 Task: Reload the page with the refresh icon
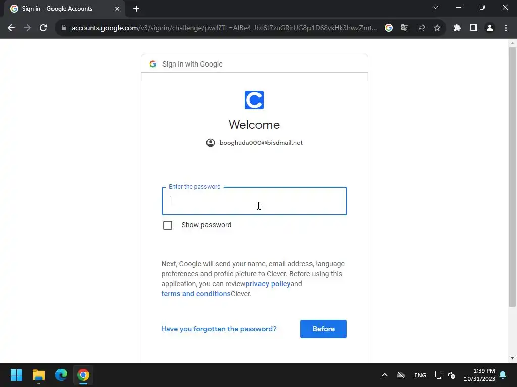[43, 28]
